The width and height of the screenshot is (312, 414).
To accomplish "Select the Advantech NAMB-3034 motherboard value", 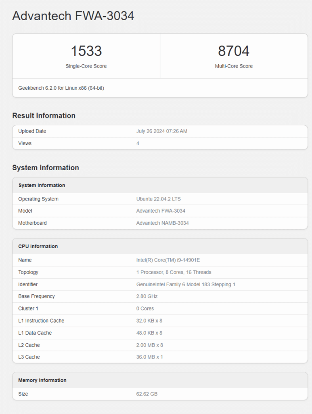I will [162, 223].
